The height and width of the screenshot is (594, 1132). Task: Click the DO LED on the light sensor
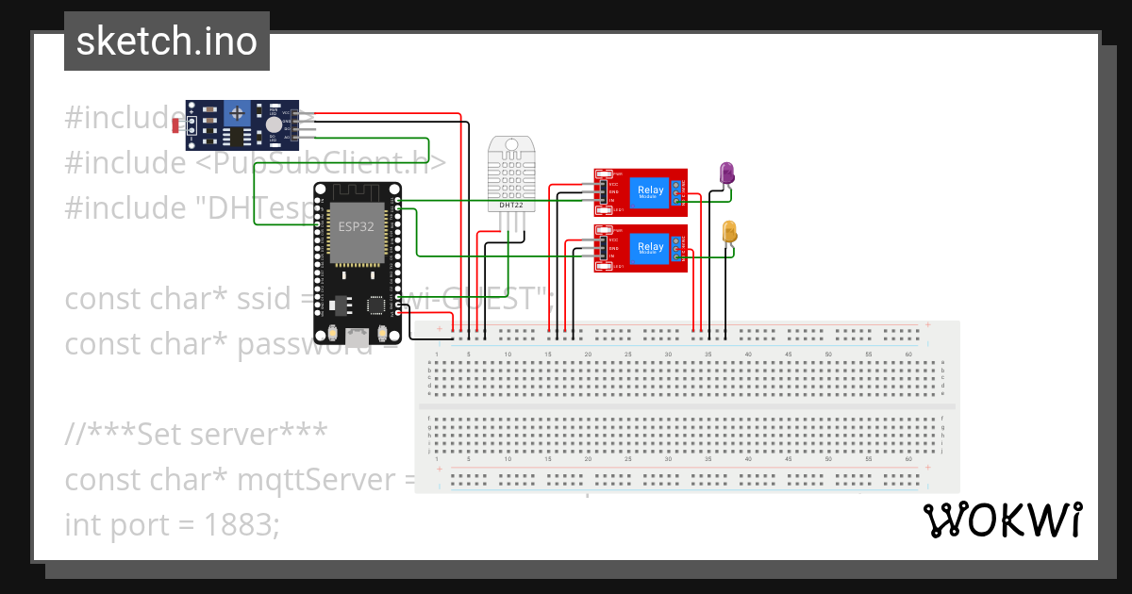275,144
